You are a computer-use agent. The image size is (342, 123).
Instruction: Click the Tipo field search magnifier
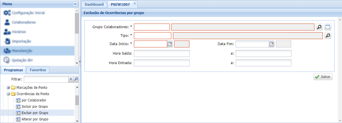pos(328,36)
